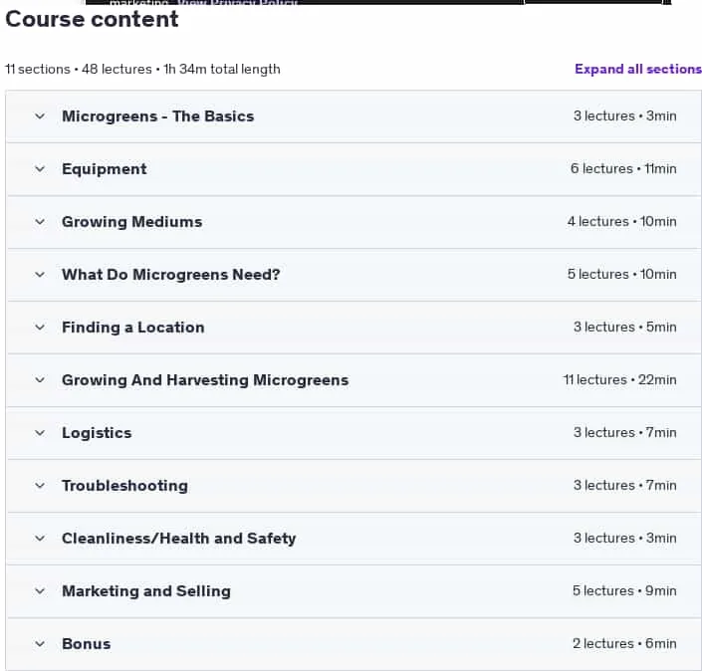Open the Growing Mediums chevron arrow
The width and height of the screenshot is (702, 671).
pyautogui.click(x=40, y=222)
